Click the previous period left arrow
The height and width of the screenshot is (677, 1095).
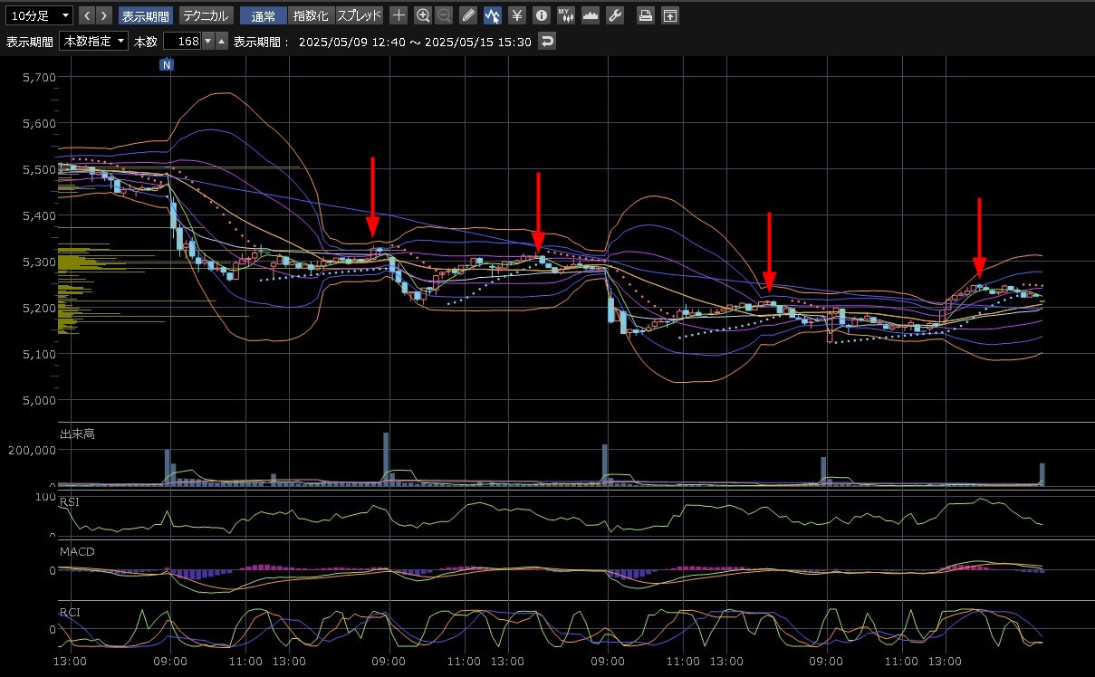[87, 15]
